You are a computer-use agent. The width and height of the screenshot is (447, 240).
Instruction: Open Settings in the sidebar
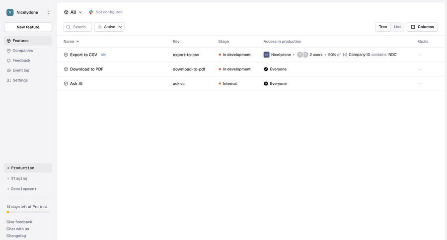28,80
